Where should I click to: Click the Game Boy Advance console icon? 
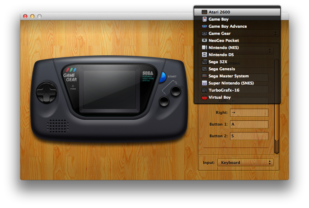204,26
